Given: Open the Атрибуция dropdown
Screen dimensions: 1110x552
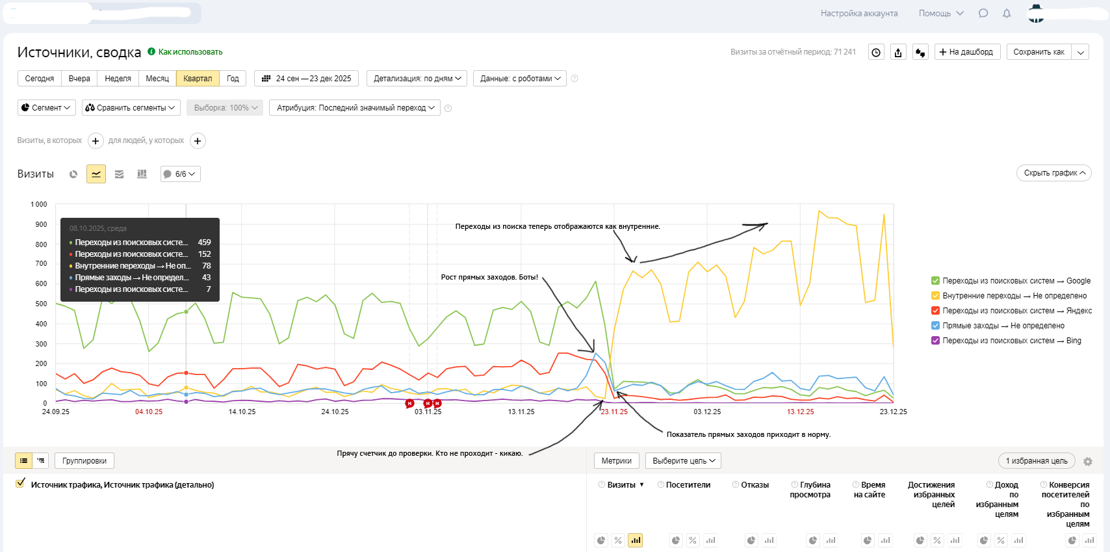Looking at the screenshot, I should (x=355, y=108).
